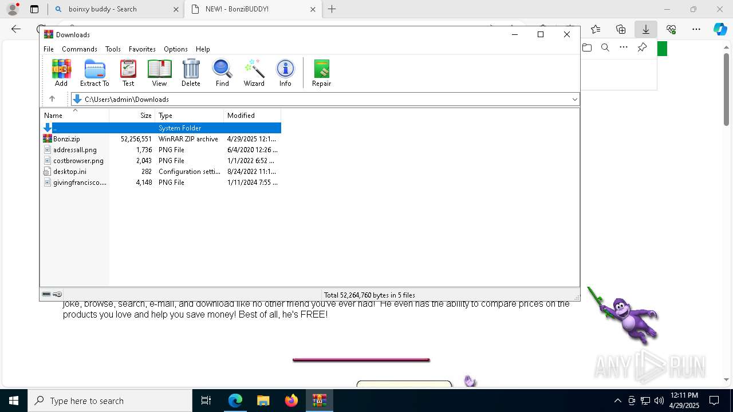This screenshot has width=733, height=412.
Task: Open the Help menu
Action: point(203,49)
